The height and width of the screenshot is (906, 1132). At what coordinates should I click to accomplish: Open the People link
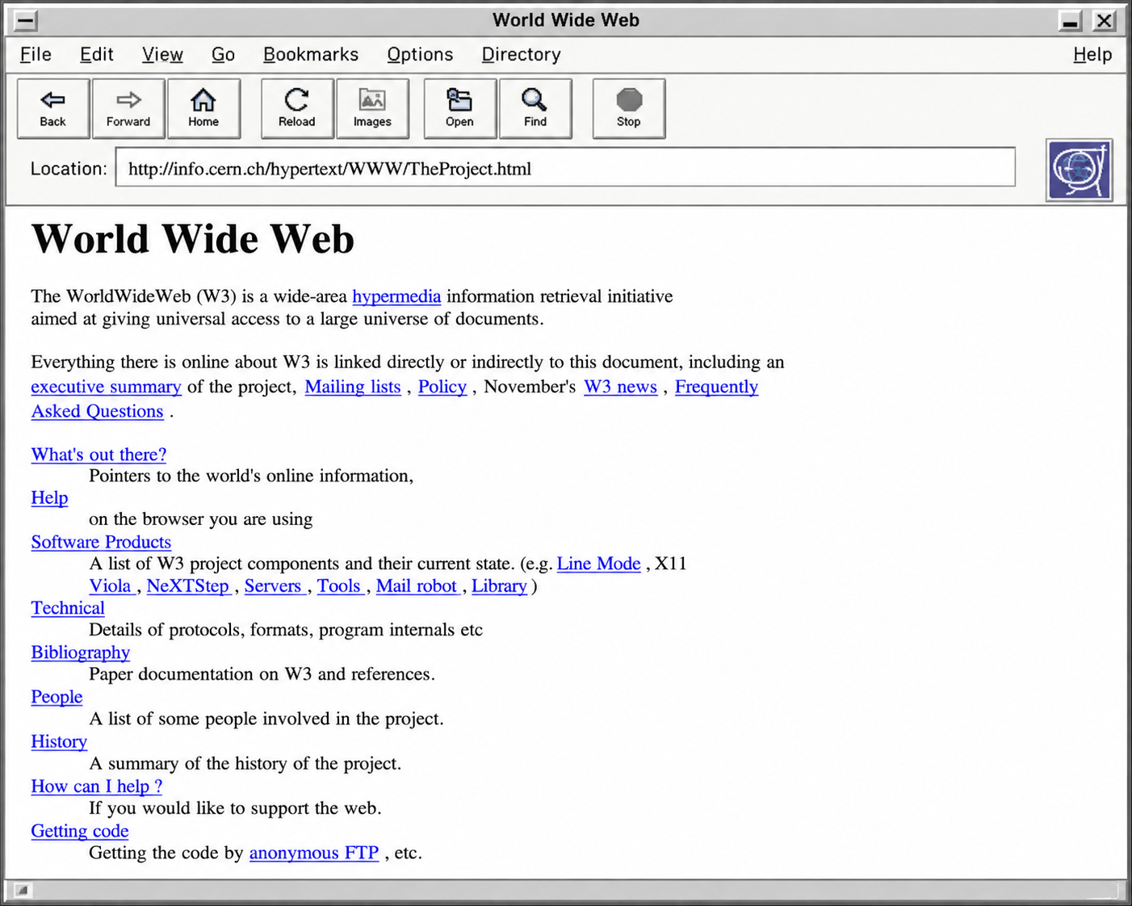pyautogui.click(x=57, y=697)
